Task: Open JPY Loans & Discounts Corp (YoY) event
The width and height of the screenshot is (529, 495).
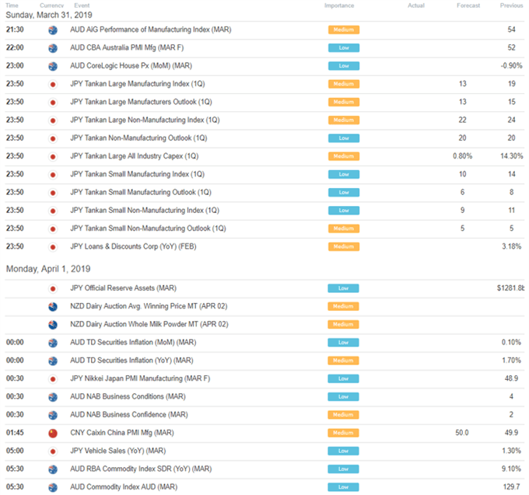Action: pos(133,246)
